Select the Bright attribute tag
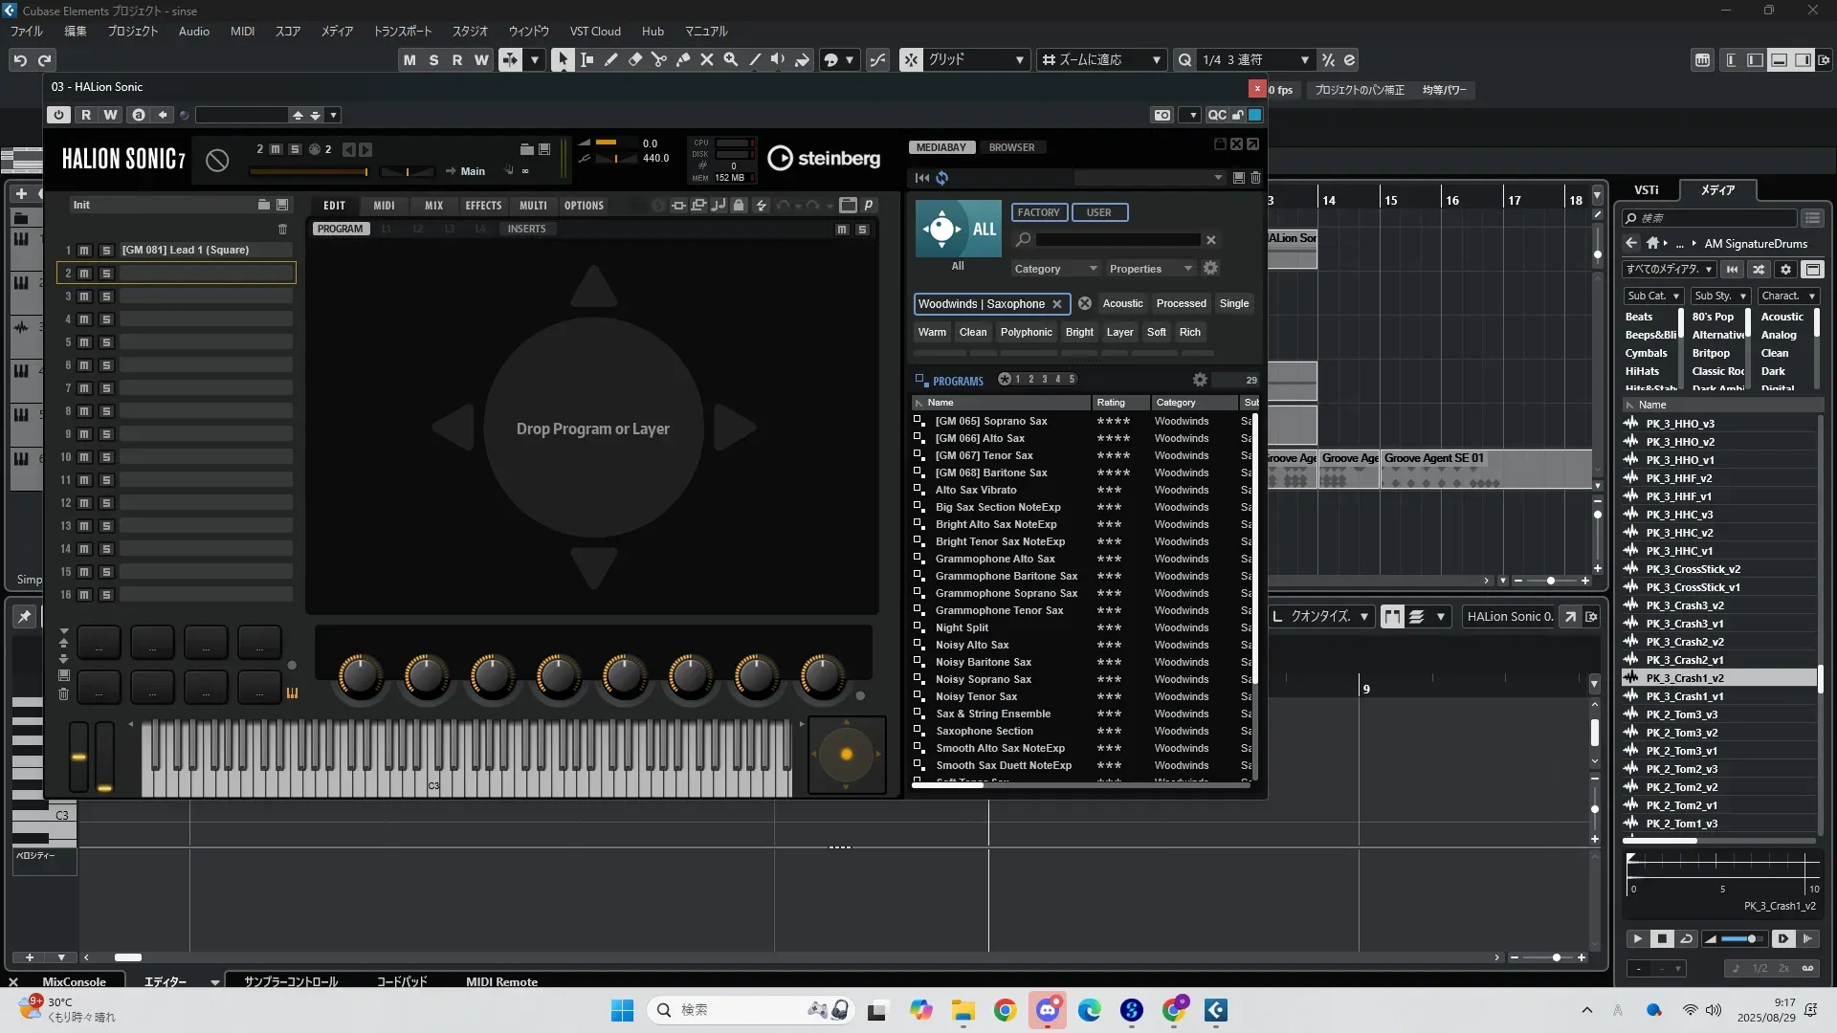1837x1033 pixels. coord(1079,332)
